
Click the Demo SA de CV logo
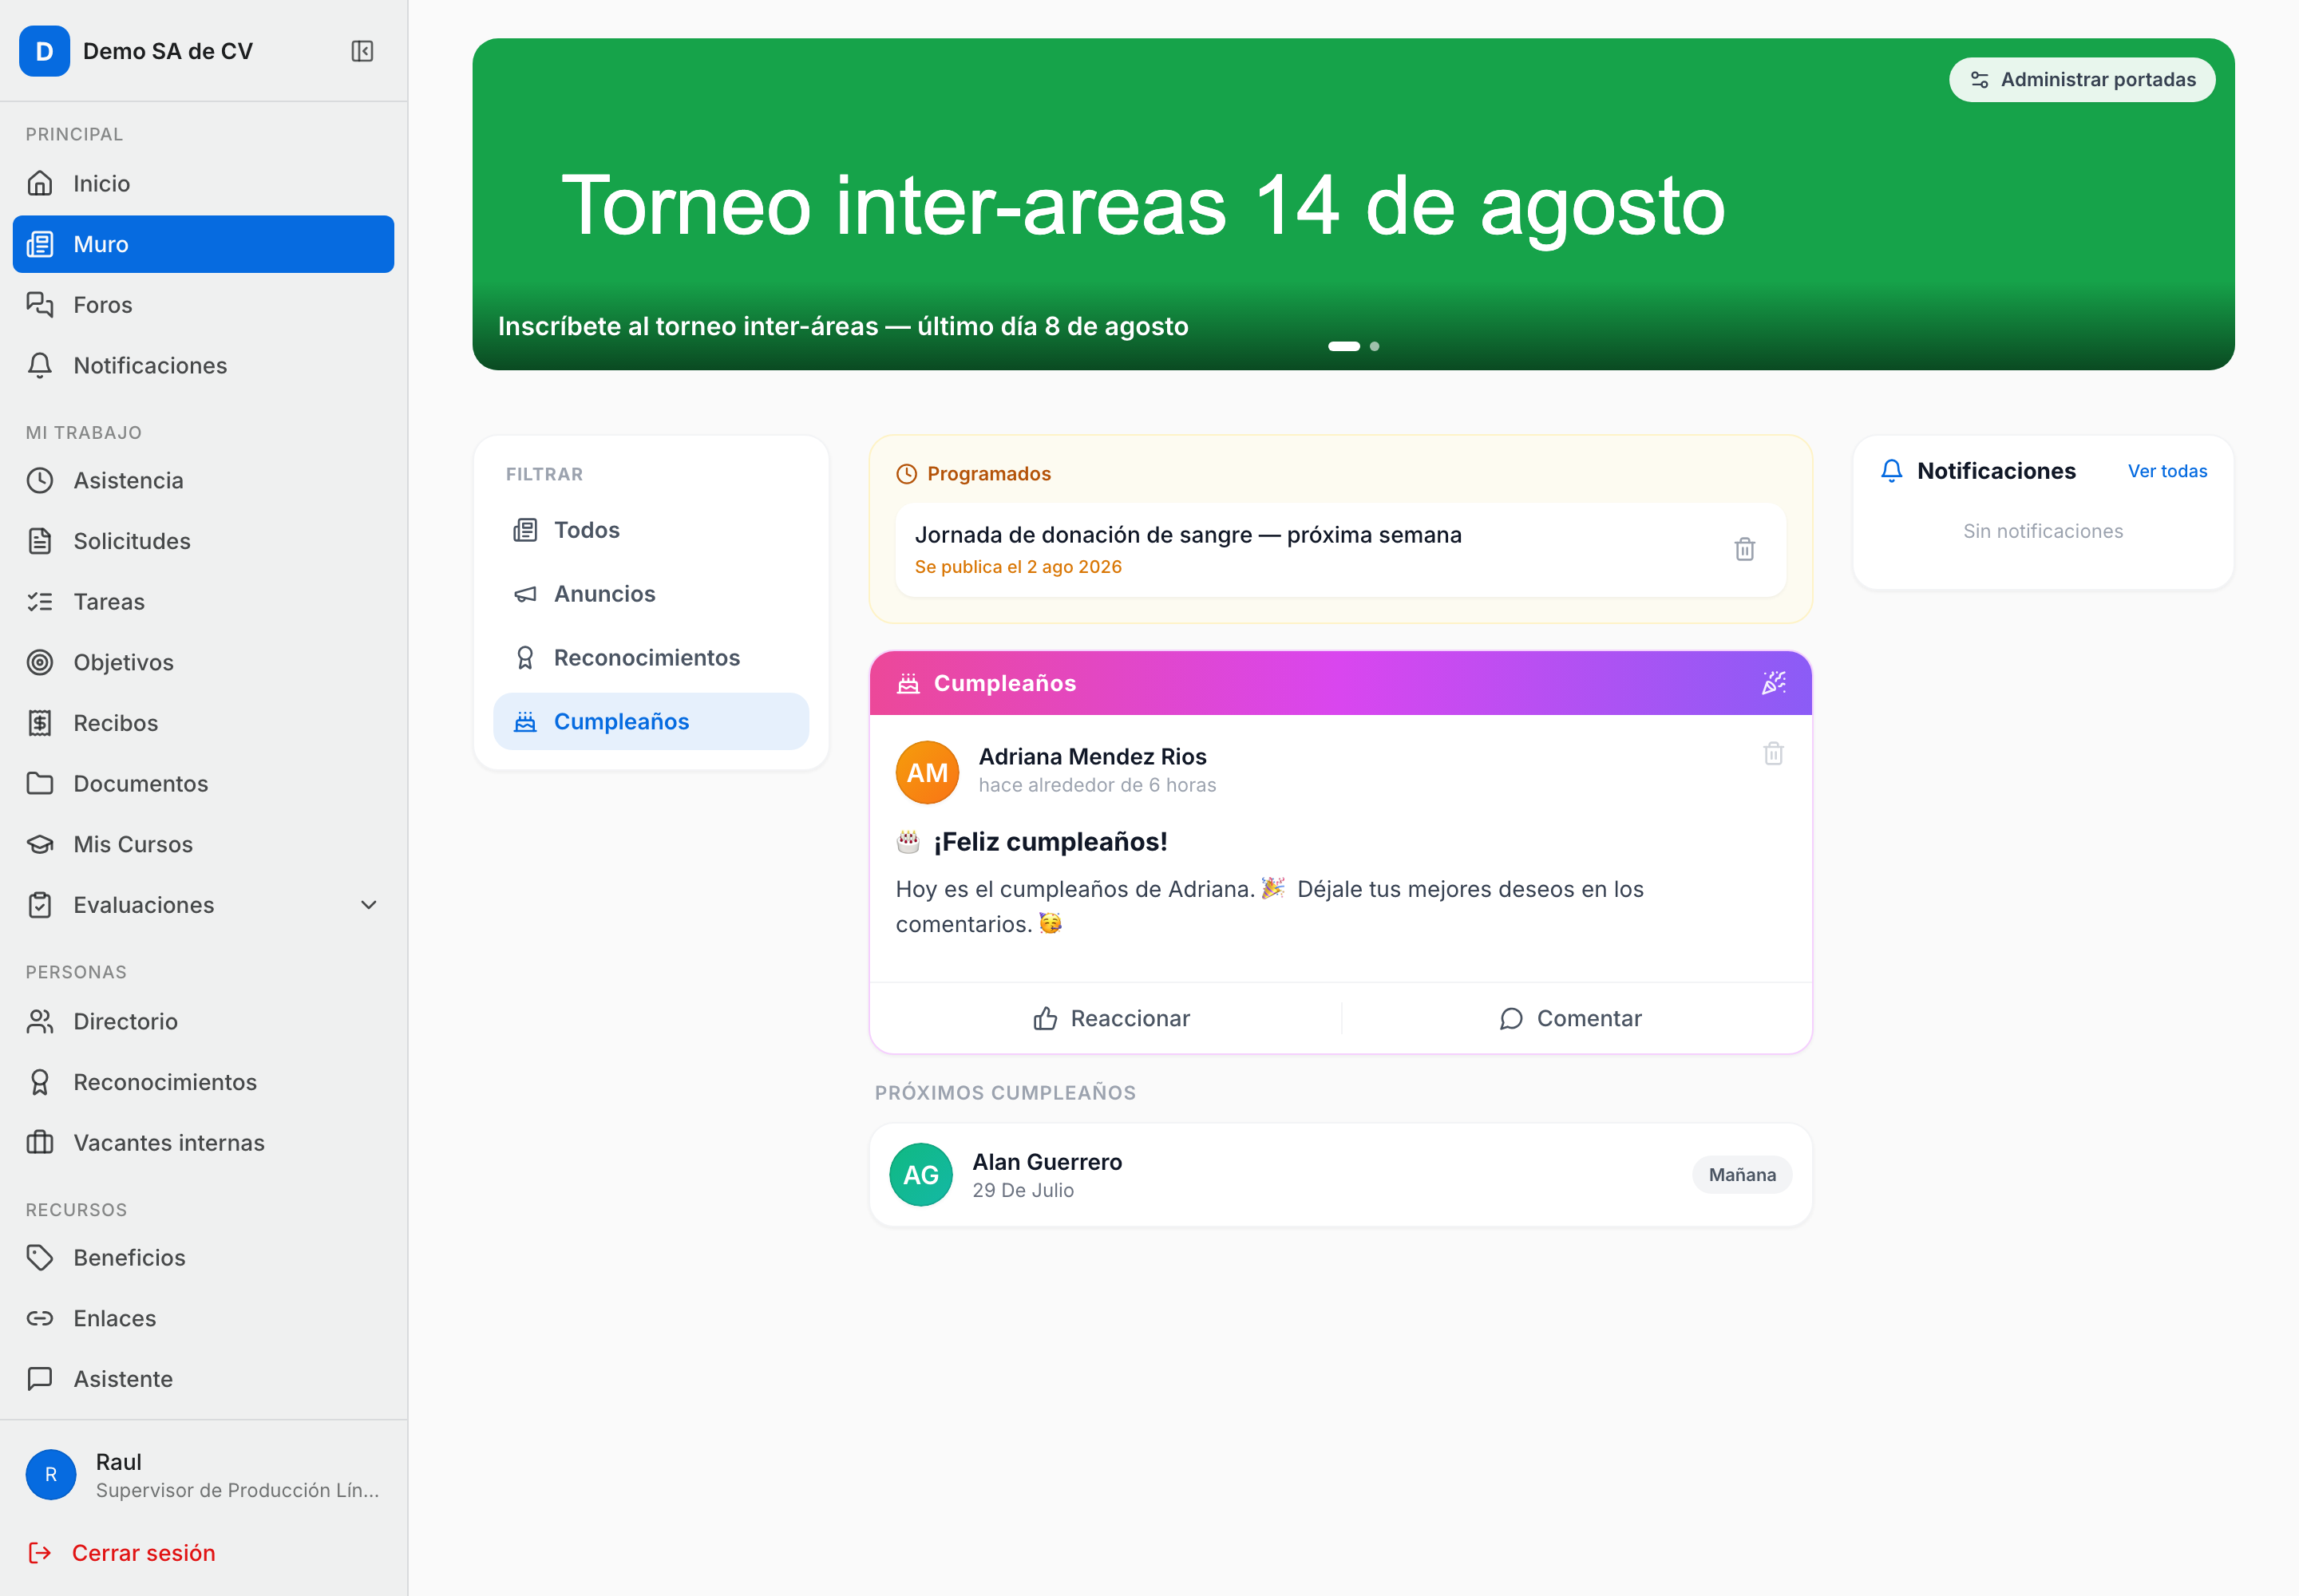44,51
